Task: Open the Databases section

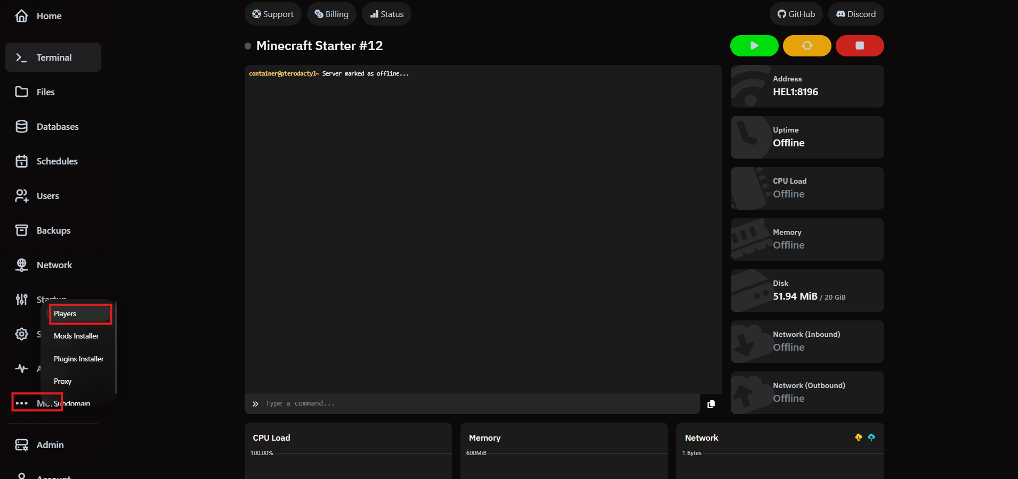Action: [x=22, y=127]
